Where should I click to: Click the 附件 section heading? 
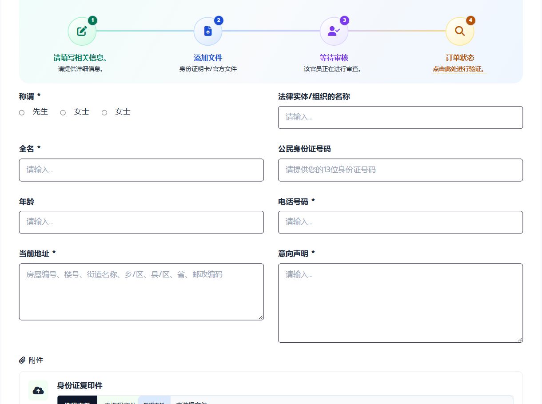coord(36,360)
